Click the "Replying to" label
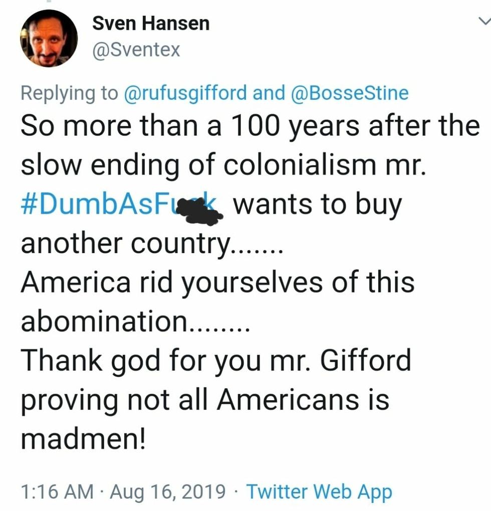The width and height of the screenshot is (491, 511). (69, 93)
